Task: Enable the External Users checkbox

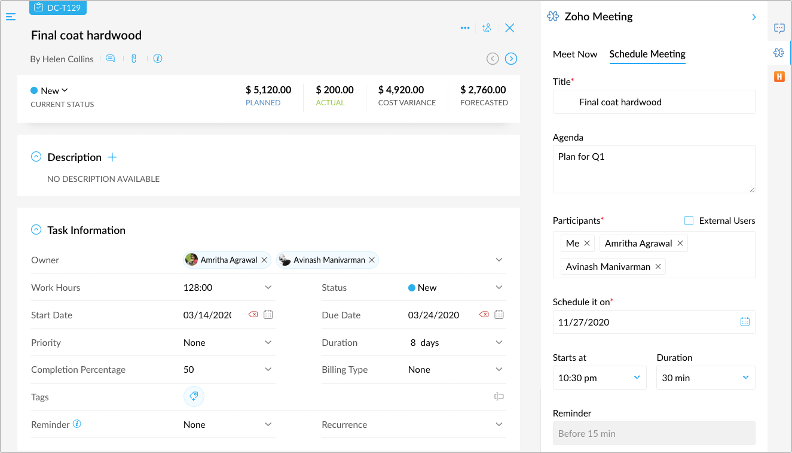Action: pos(689,221)
